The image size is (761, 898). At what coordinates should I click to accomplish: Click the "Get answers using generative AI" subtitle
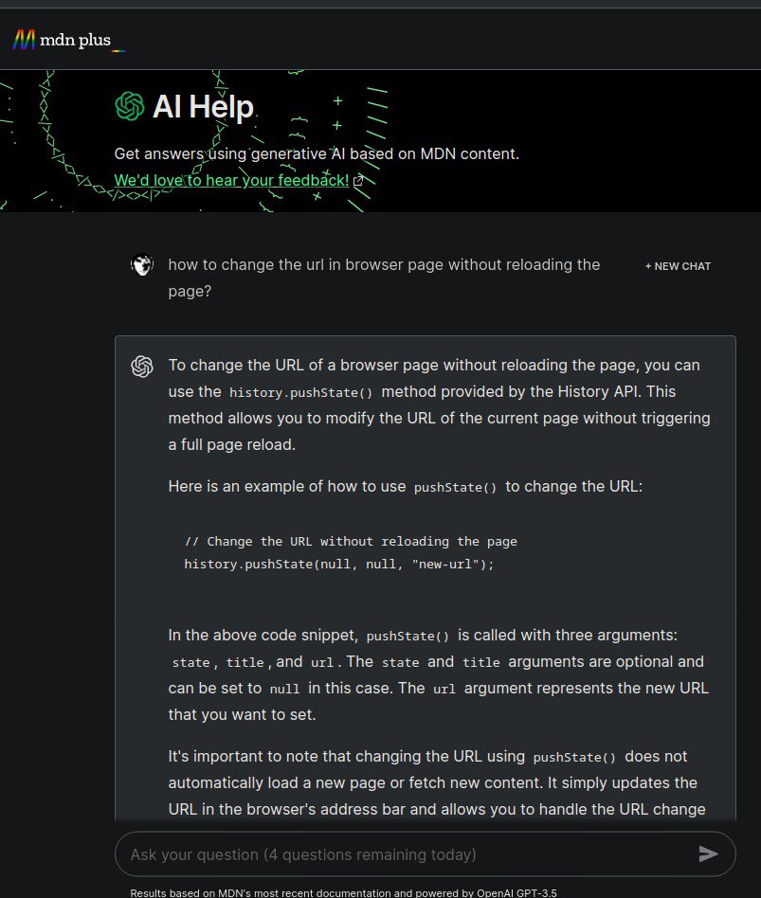point(317,153)
